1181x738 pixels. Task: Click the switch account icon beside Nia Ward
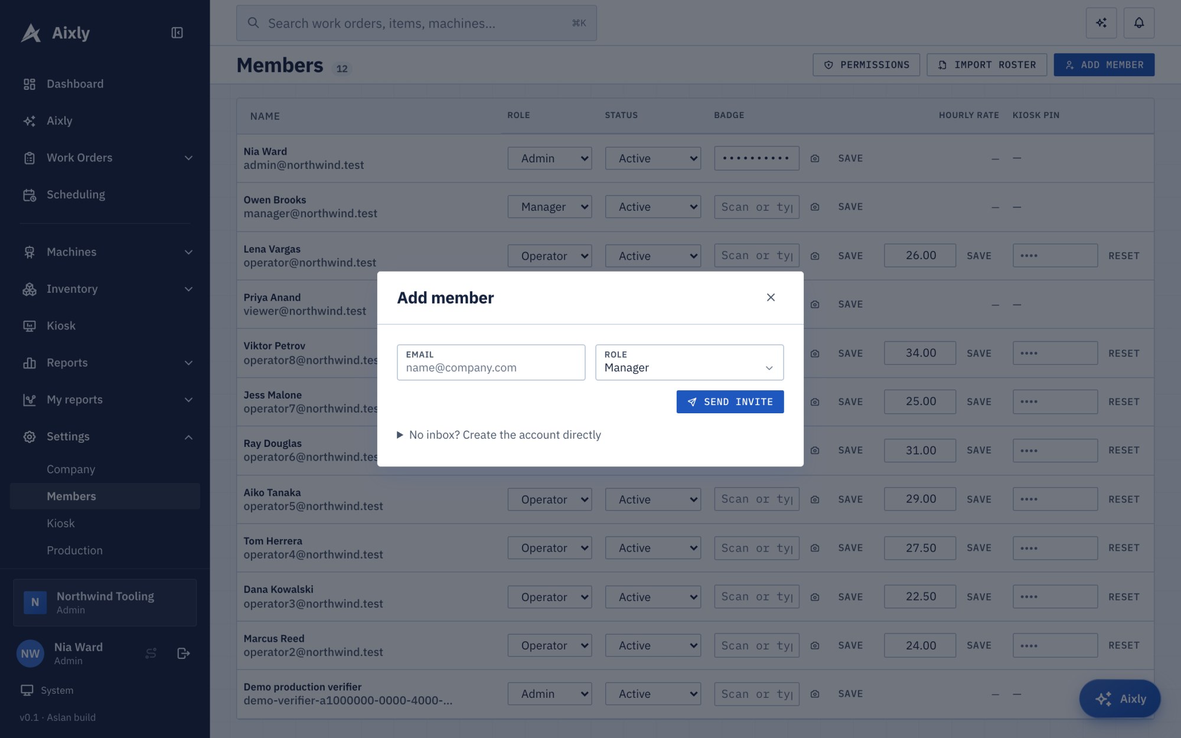pos(151,653)
